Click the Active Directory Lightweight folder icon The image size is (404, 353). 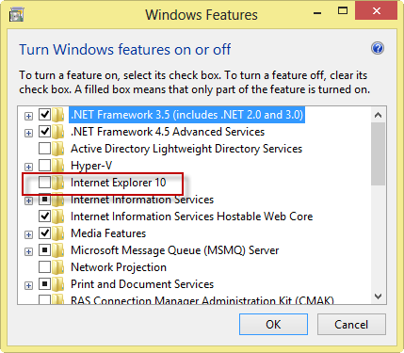click(x=58, y=149)
